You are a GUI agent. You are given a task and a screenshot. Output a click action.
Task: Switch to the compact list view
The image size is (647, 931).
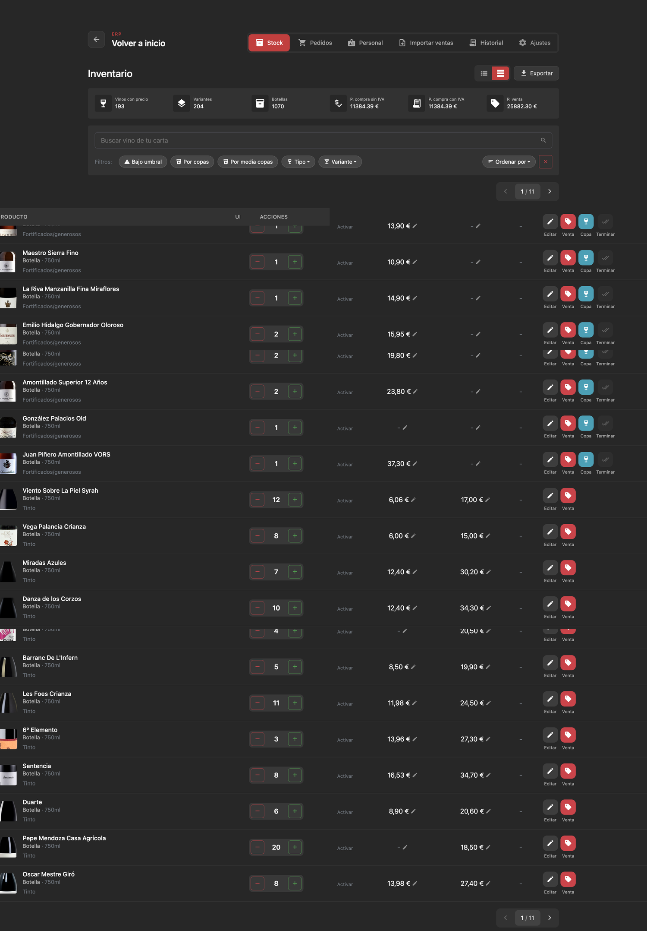click(484, 73)
